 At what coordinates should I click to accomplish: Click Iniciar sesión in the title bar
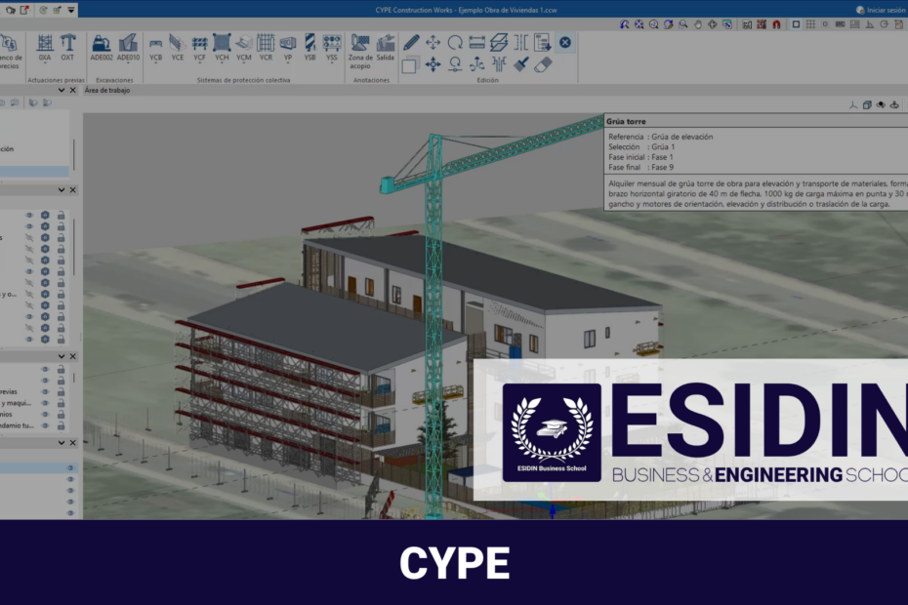[x=884, y=11]
